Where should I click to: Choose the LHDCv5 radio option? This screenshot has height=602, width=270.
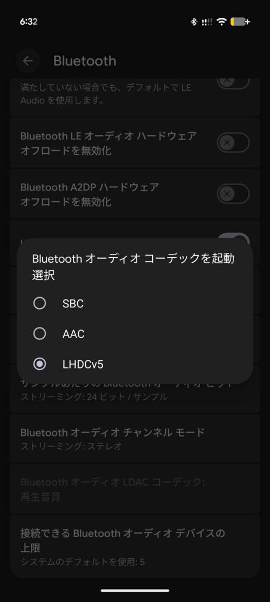point(39,364)
